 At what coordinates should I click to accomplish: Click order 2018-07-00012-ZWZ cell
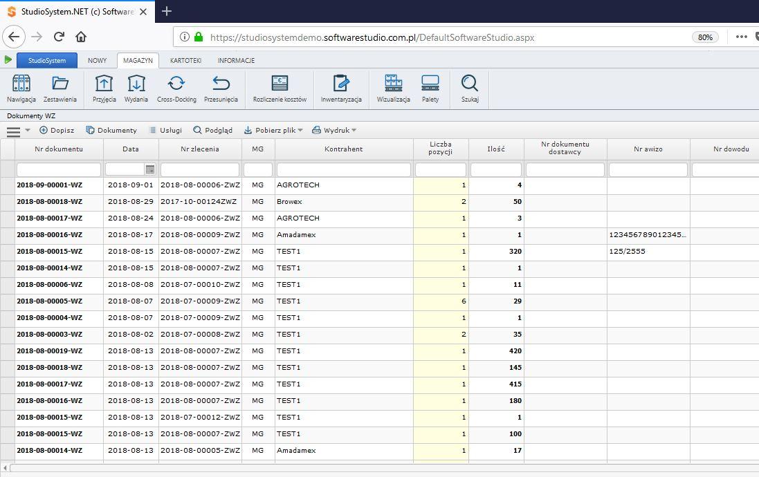point(200,417)
